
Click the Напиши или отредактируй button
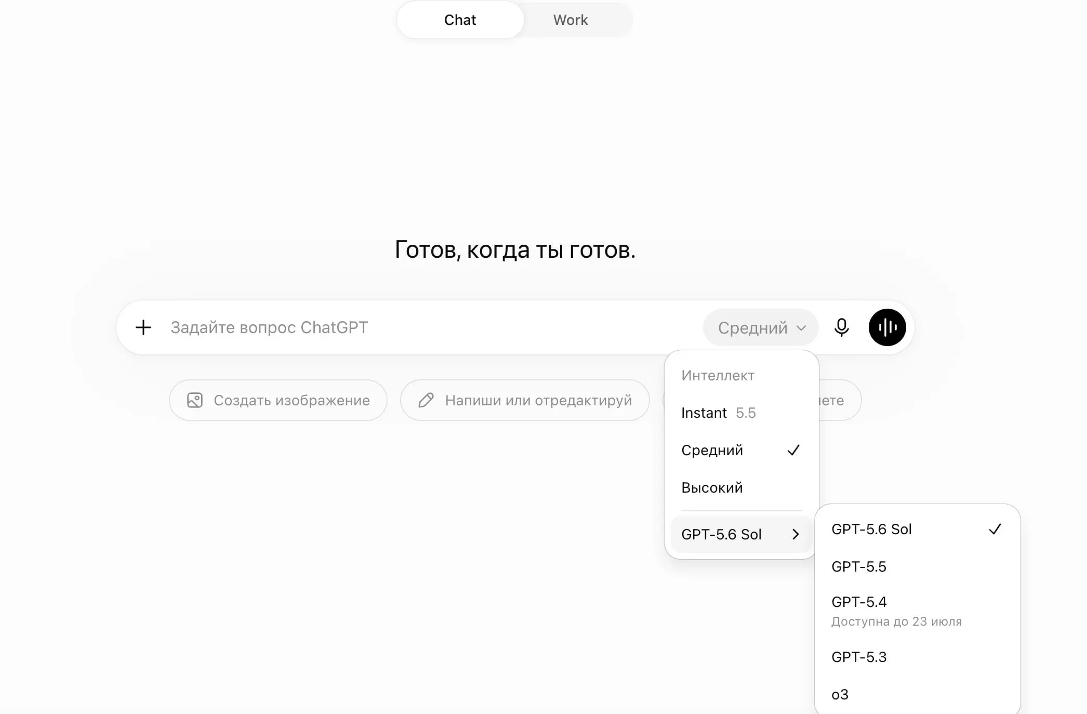525,400
